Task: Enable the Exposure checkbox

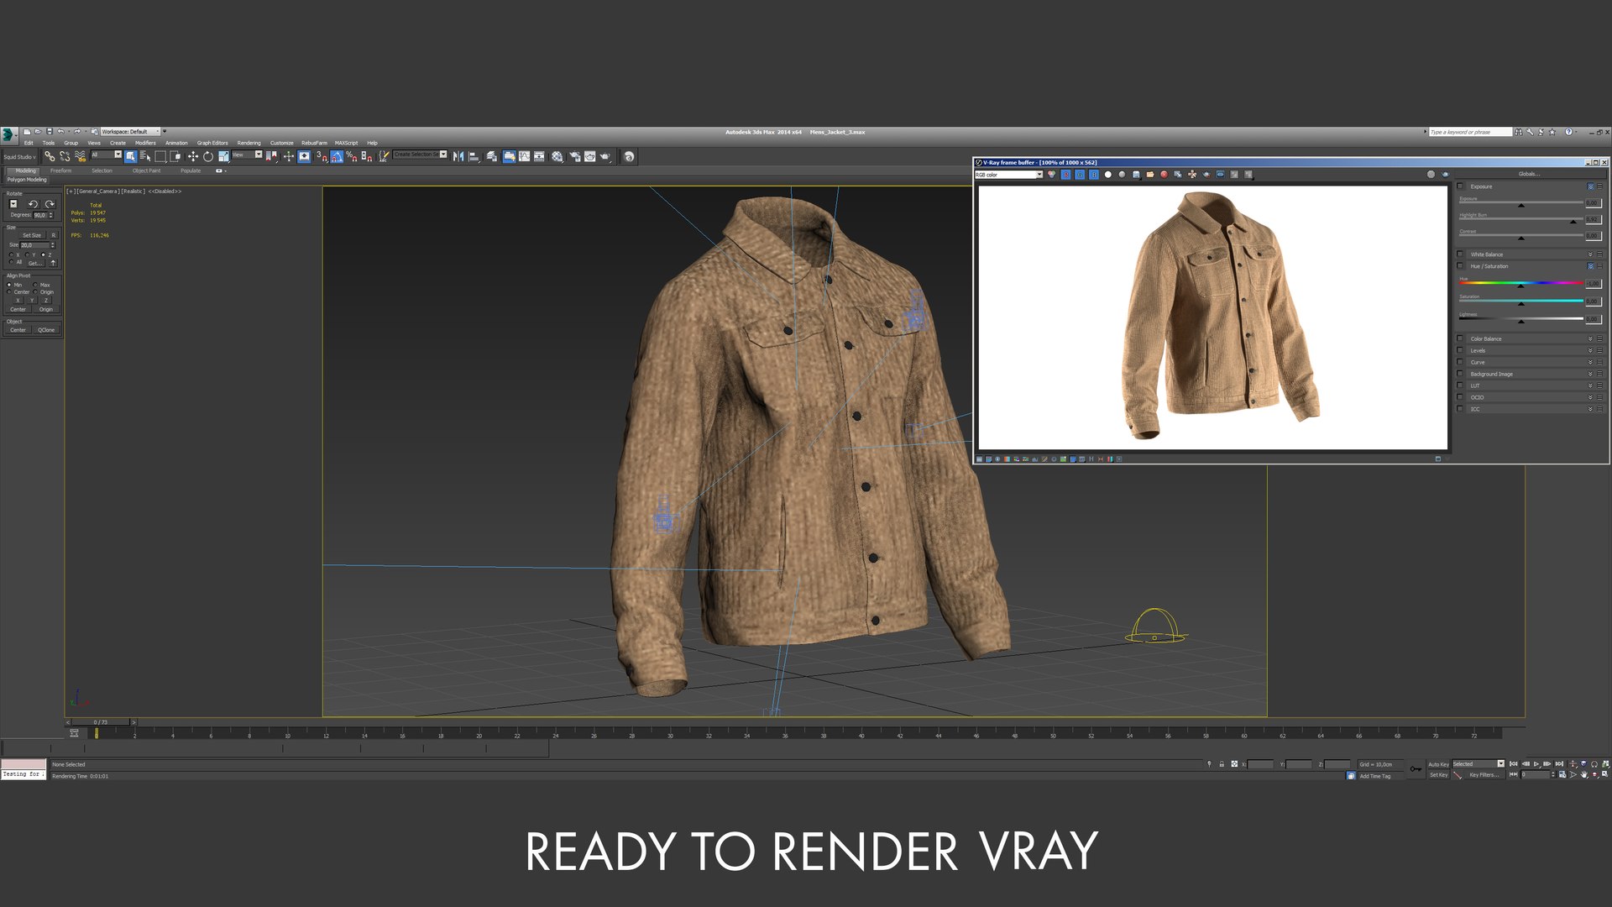Action: tap(1460, 186)
